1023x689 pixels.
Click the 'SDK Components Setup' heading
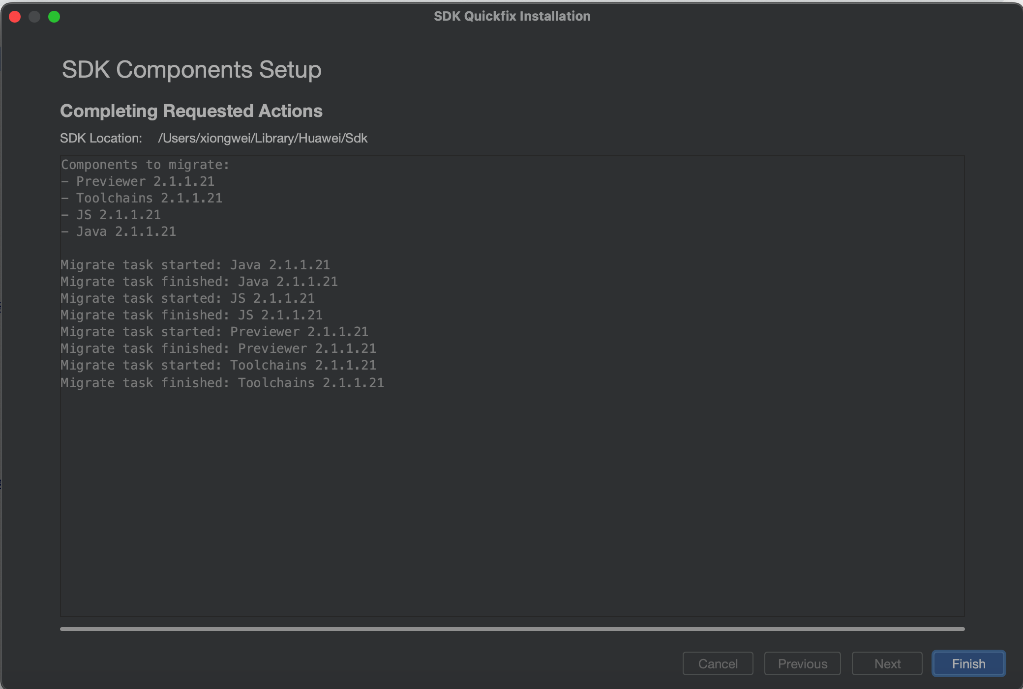191,69
